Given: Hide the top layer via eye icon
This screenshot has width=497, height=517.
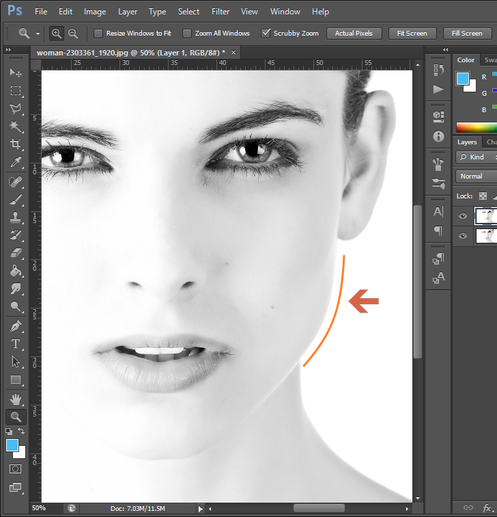Looking at the screenshot, I should [x=463, y=216].
